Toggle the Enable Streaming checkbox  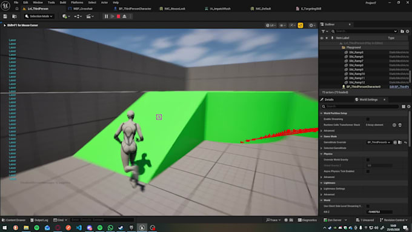click(368, 119)
